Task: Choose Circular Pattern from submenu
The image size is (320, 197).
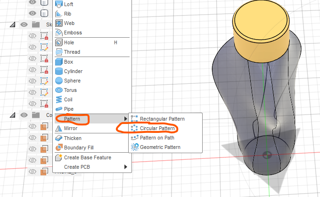Action: click(x=157, y=128)
